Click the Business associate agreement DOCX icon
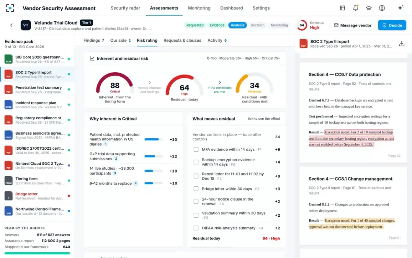The width and height of the screenshot is (412, 258). pyautogui.click(x=9, y=135)
